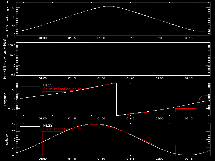
Task: Select the -20 tick on Latitude axis
Action: coord(13,148)
